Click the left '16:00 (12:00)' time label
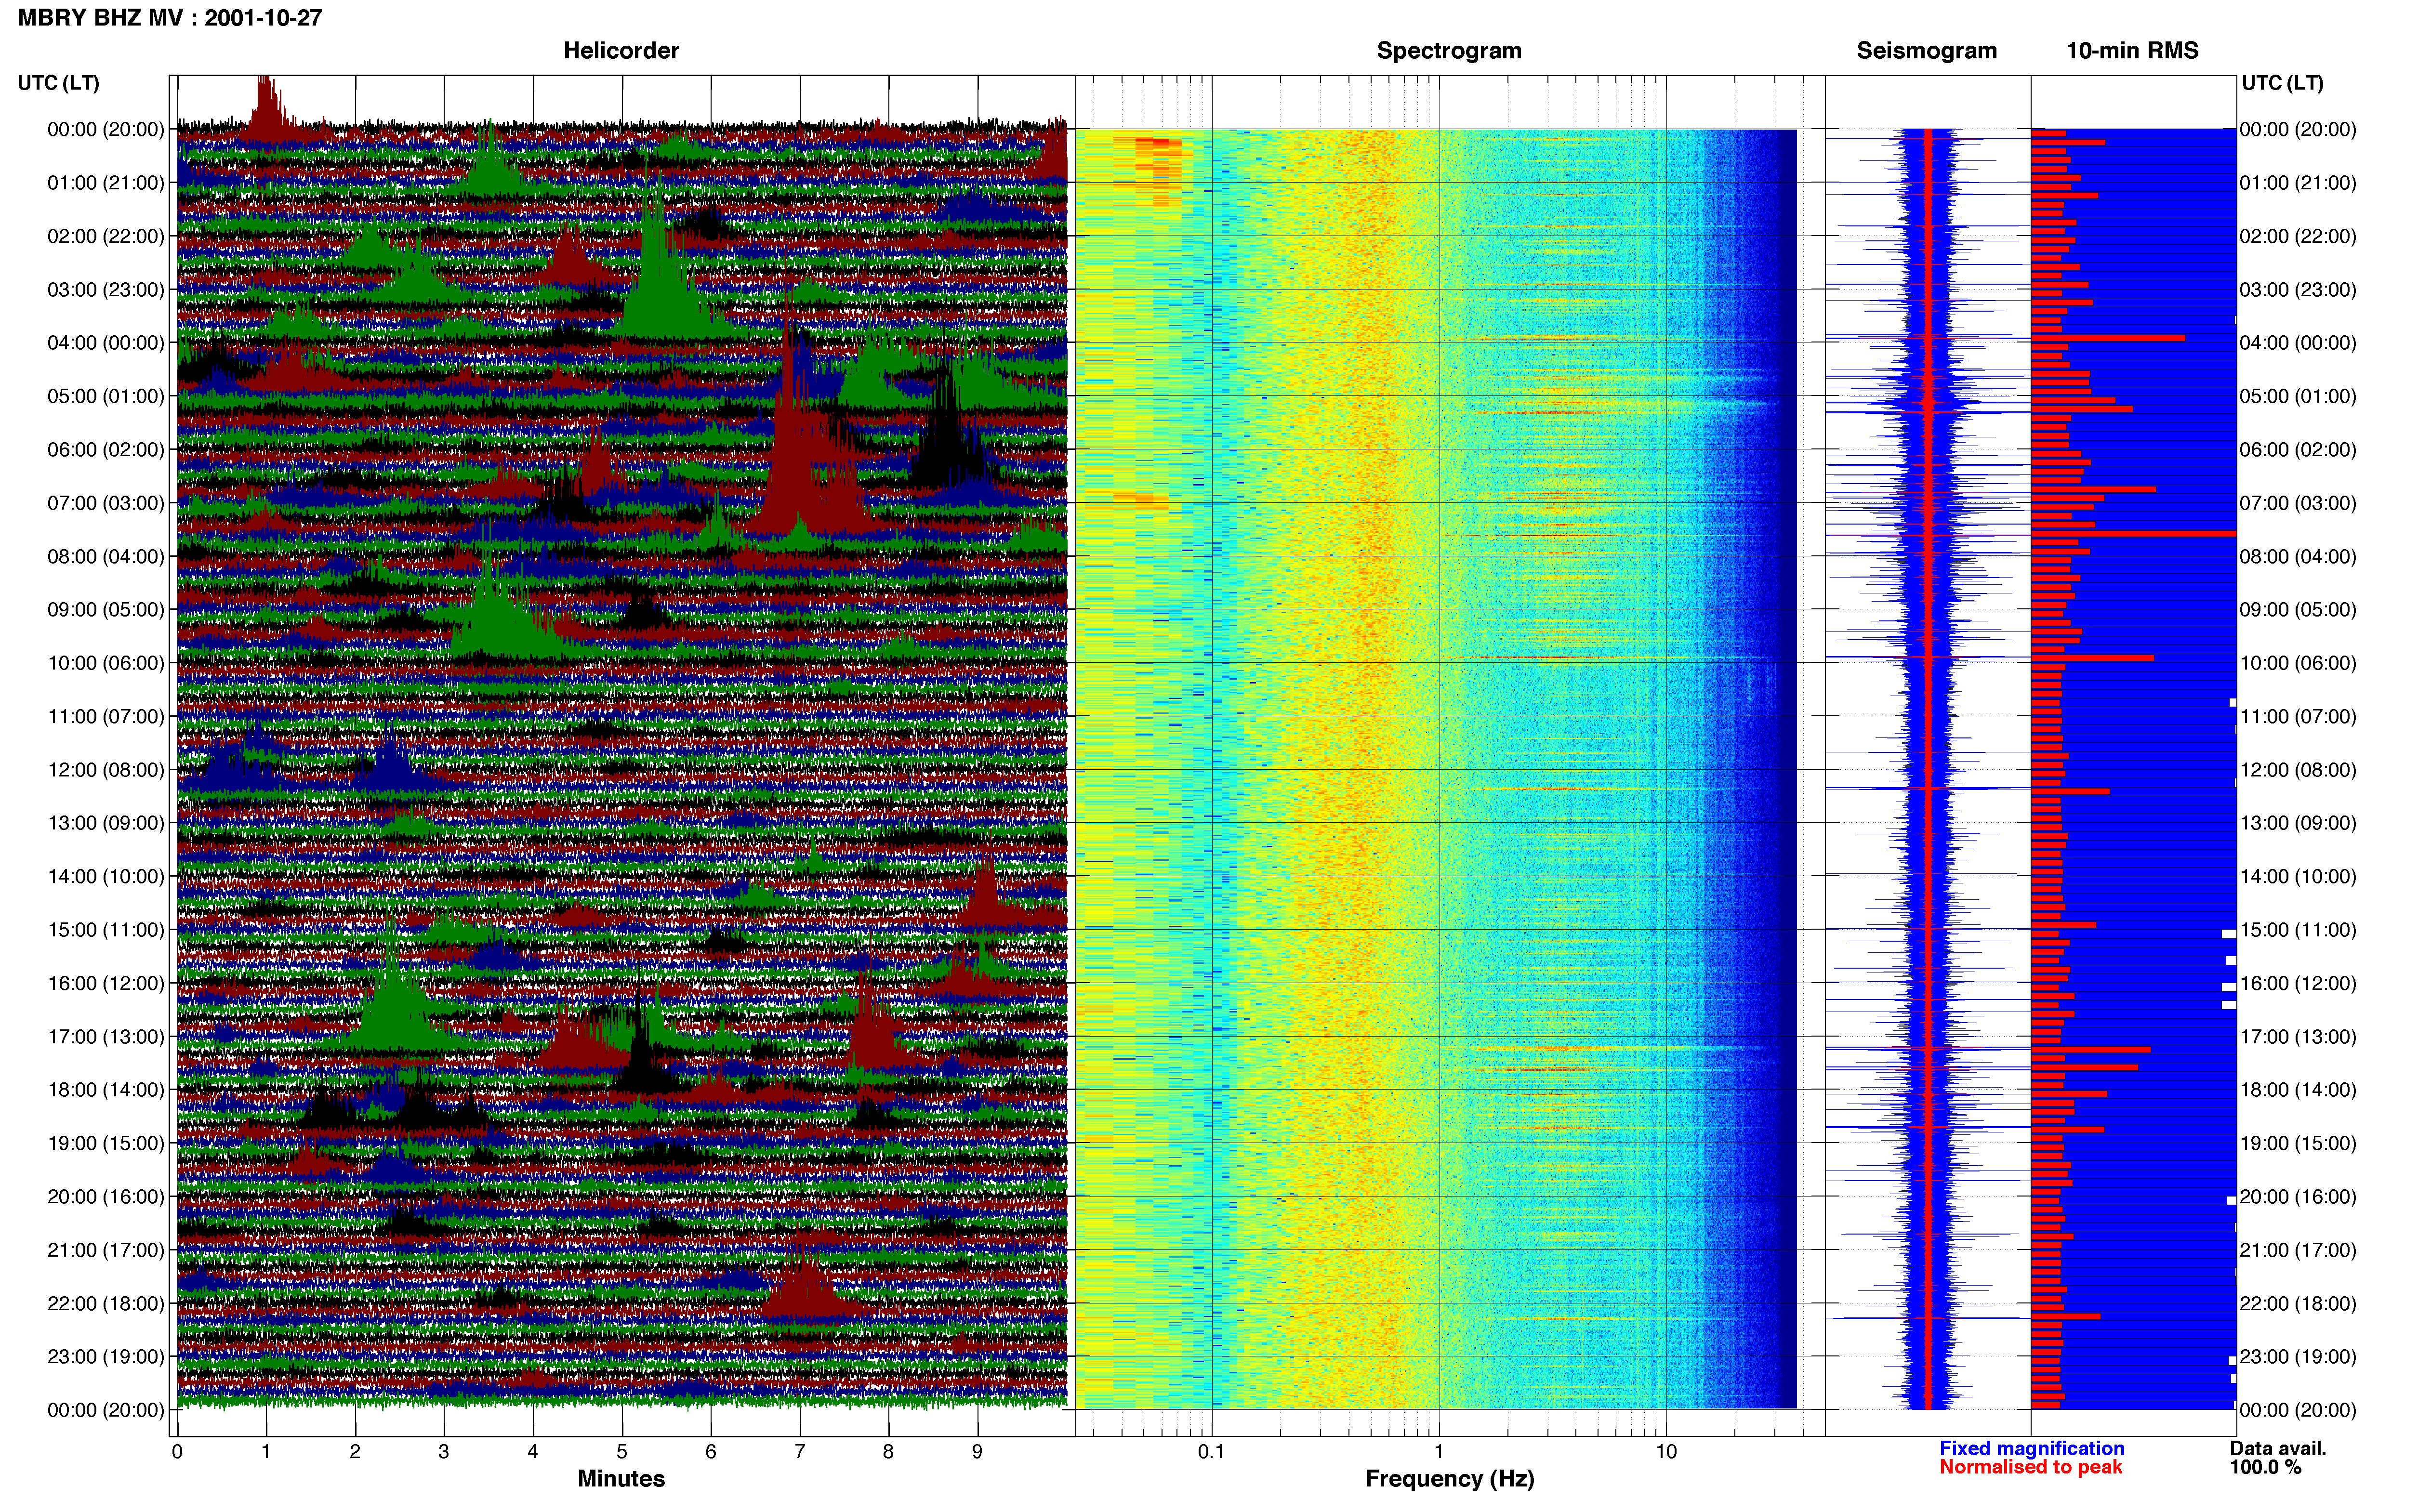Viewport: 2418px width, 1512px height. pyautogui.click(x=106, y=983)
